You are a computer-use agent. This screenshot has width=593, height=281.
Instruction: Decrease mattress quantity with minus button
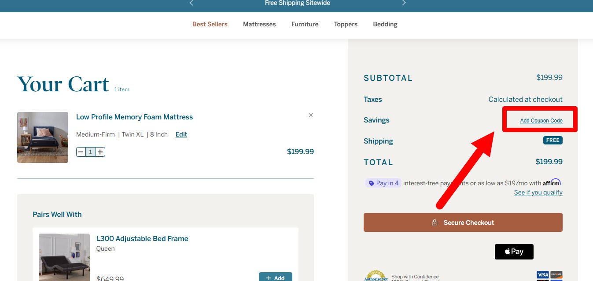tap(81, 152)
